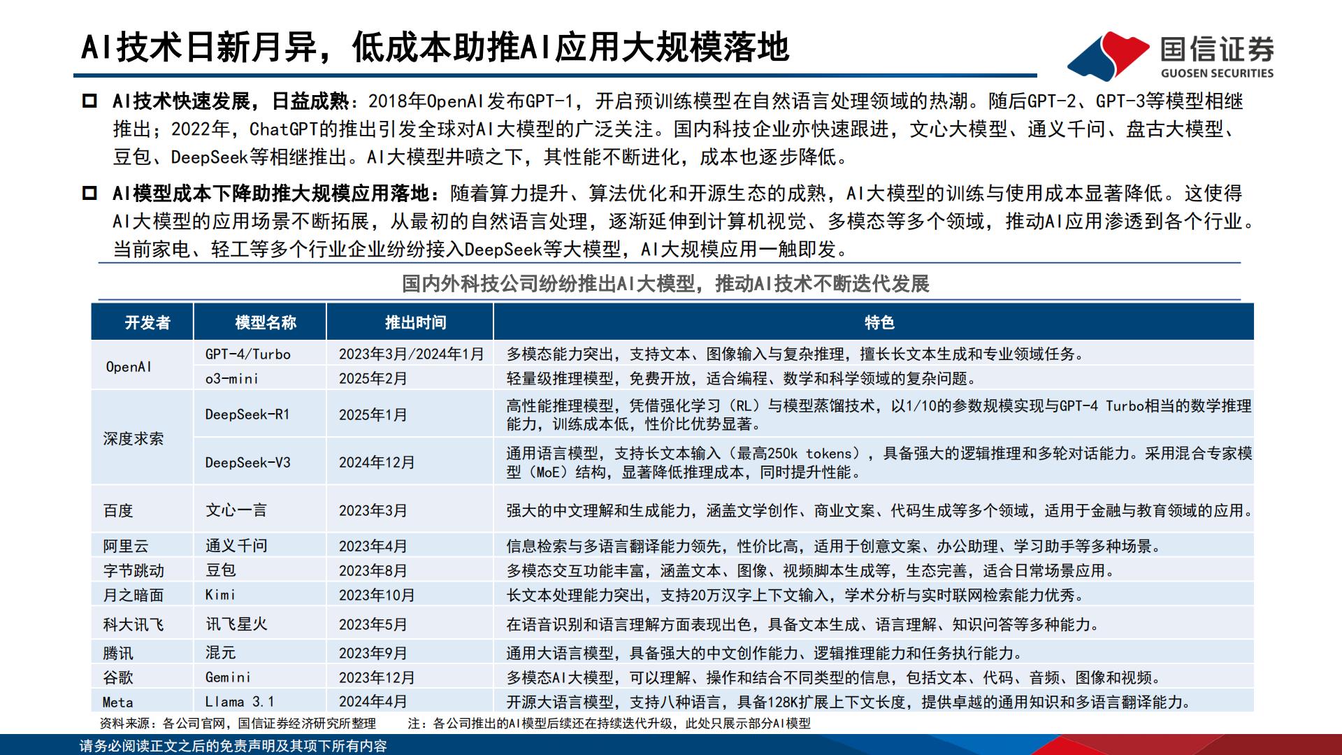Click the date 2023年3月/2024年1月
The image size is (1342, 755).
point(412,354)
